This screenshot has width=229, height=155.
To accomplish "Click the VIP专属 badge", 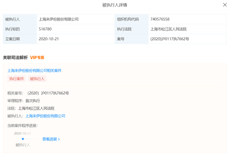I will pyautogui.click(x=37, y=57).
